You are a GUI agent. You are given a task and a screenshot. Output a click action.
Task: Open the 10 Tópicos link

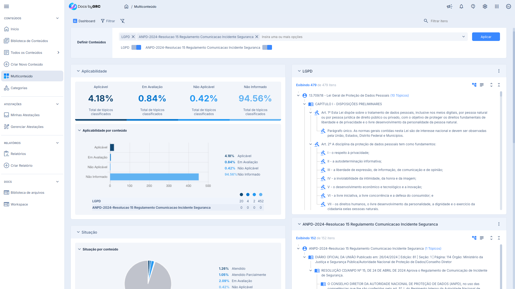(399, 95)
